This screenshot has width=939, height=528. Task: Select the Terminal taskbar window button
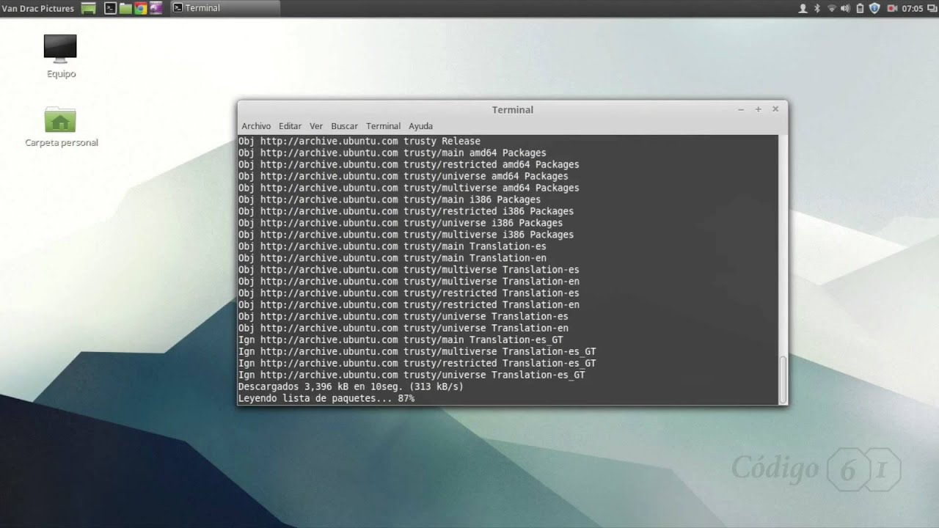224,8
